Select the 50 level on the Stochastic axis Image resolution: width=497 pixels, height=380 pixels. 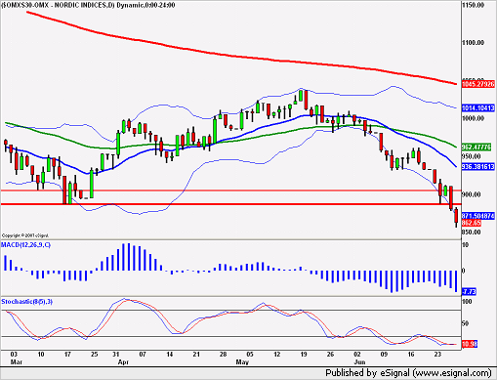[466, 323]
